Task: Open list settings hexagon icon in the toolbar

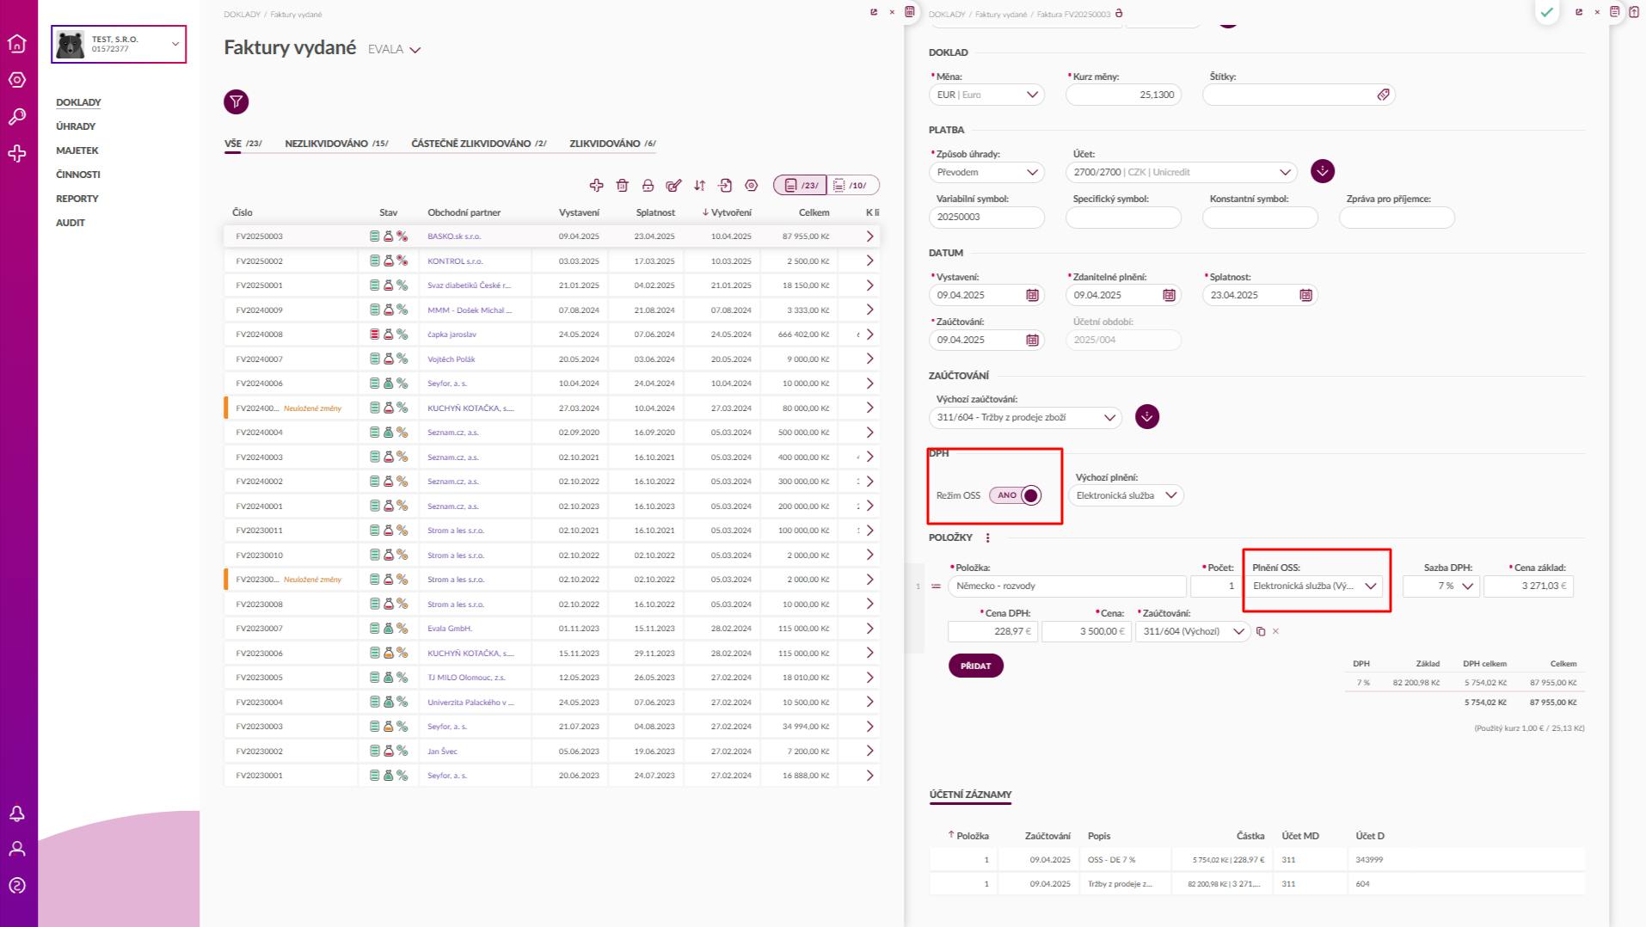Action: click(752, 185)
